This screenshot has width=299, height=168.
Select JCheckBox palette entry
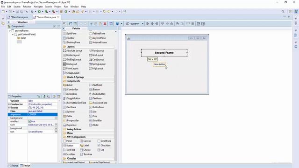(70, 94)
